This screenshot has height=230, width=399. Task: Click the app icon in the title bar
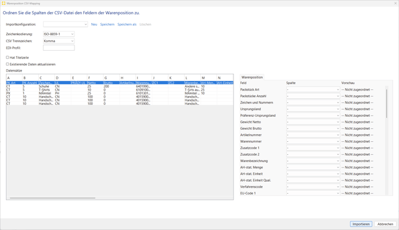click(4, 4)
